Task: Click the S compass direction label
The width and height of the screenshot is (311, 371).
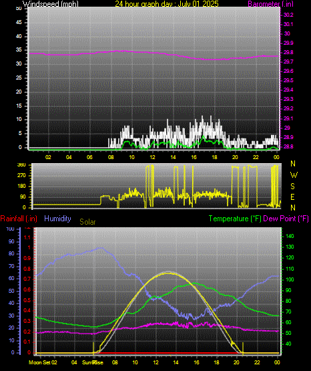Action: [x=292, y=187]
